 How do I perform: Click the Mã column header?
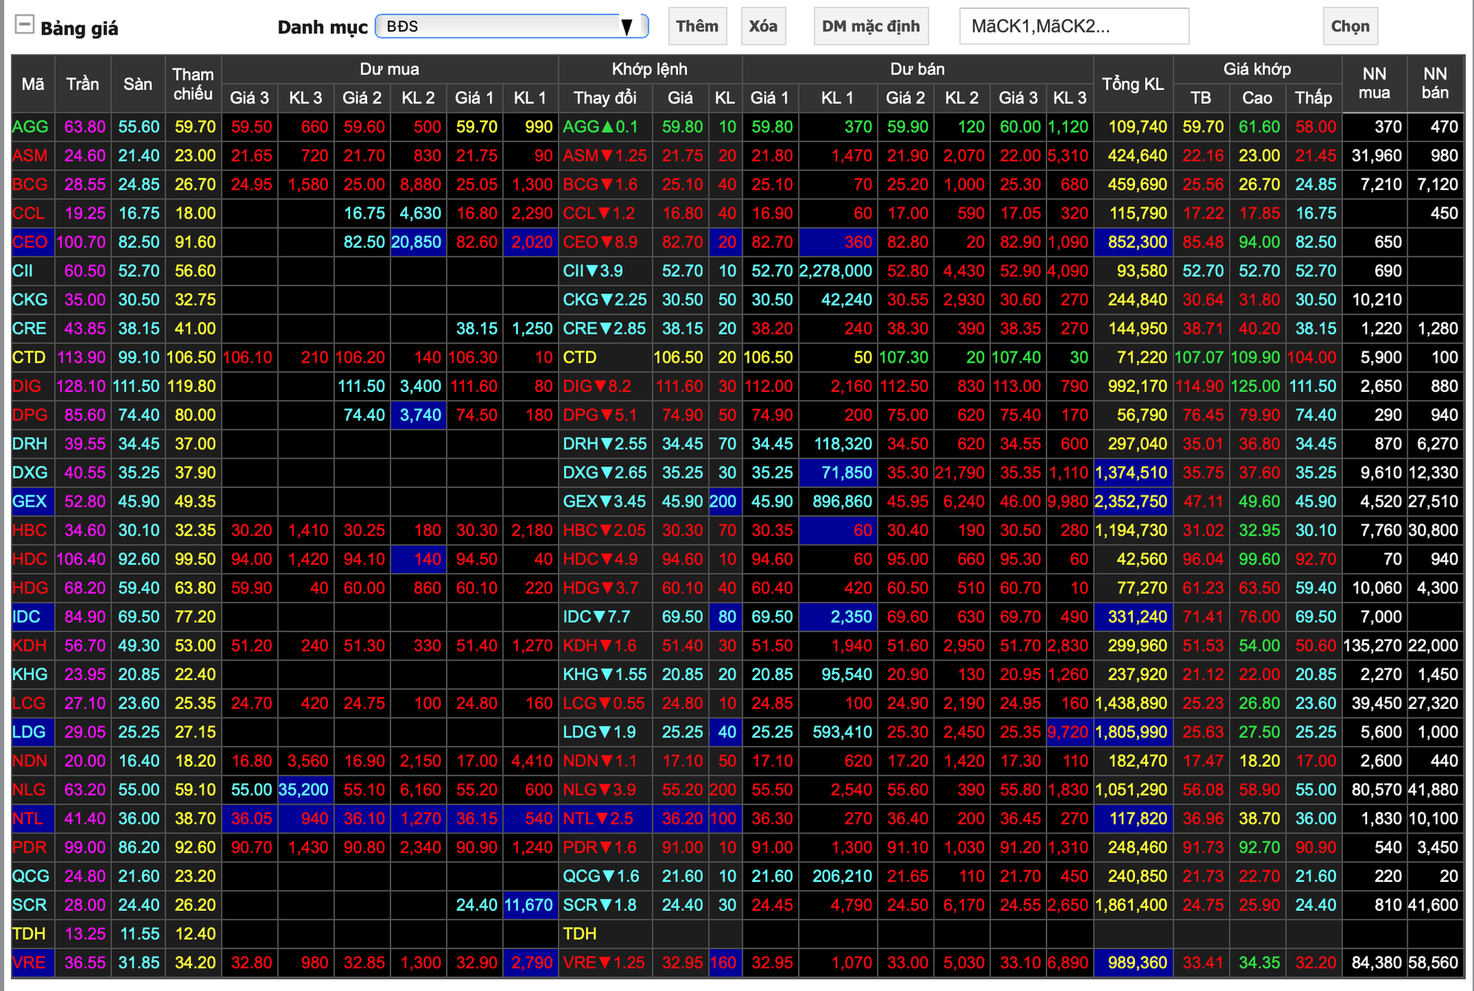point(32,84)
